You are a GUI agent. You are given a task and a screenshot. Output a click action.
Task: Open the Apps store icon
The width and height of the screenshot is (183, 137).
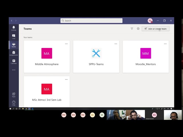pyautogui.click(x=14, y=95)
